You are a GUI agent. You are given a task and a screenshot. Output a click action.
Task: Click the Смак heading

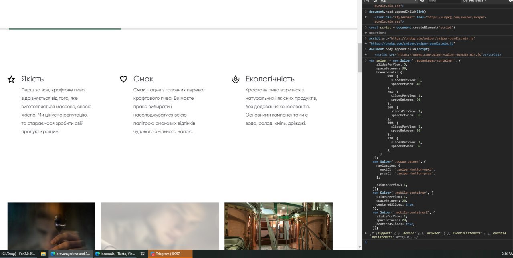(143, 79)
